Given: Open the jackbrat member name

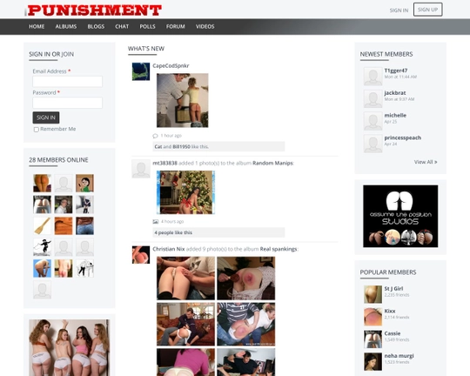Looking at the screenshot, I should tap(395, 93).
